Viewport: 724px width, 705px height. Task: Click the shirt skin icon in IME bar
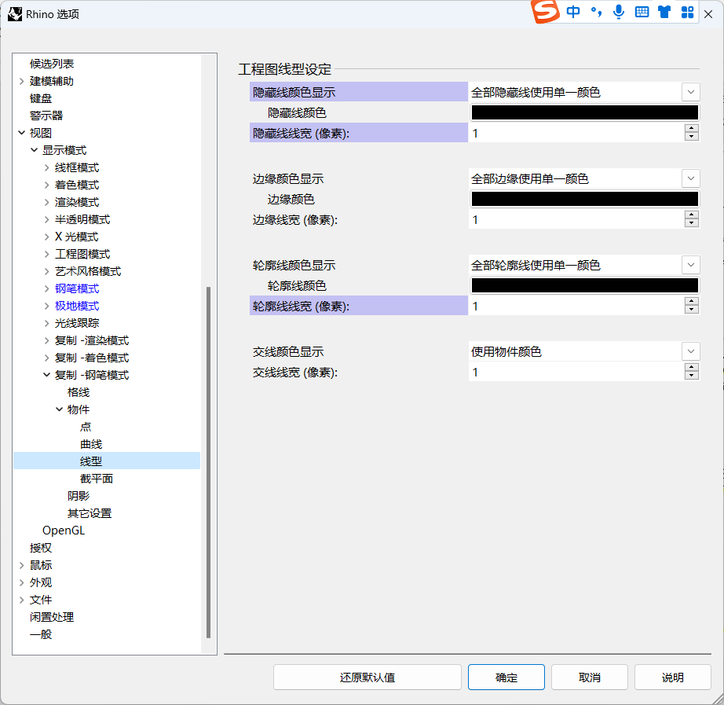coord(664,12)
